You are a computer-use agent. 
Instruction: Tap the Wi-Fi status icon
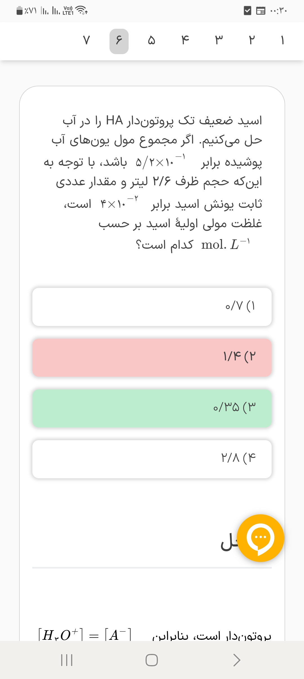pyautogui.click(x=82, y=11)
